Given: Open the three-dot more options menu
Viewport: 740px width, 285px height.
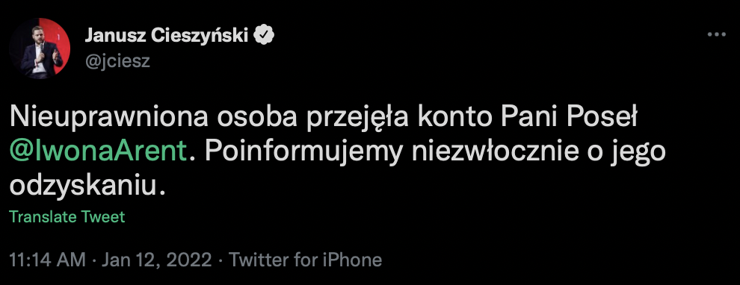Looking at the screenshot, I should [x=716, y=34].
